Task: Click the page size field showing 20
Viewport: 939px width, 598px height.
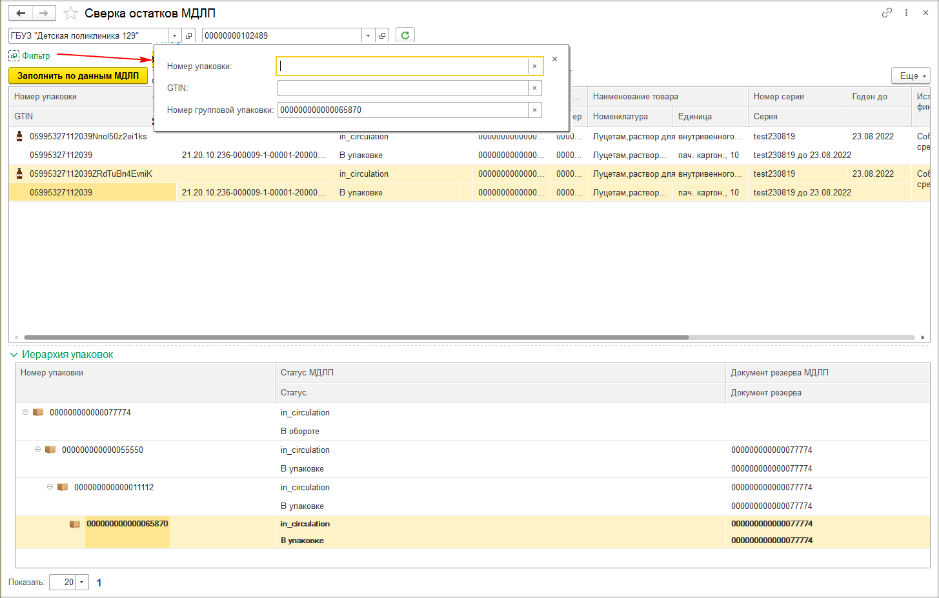Action: pyautogui.click(x=63, y=582)
